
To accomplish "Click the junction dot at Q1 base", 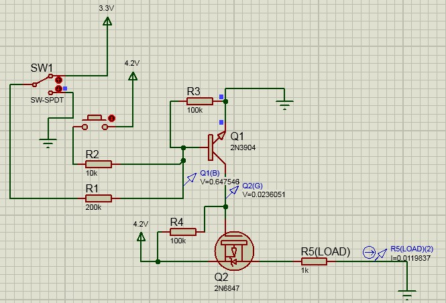I will [184, 147].
